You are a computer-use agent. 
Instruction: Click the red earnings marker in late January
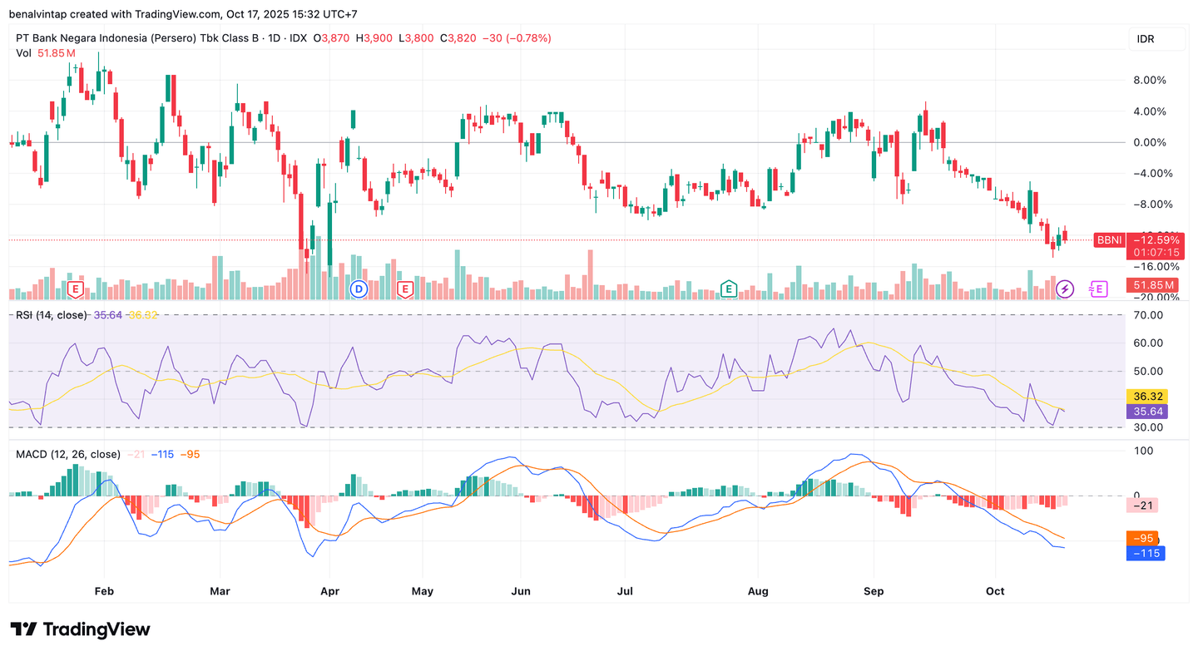(x=75, y=289)
